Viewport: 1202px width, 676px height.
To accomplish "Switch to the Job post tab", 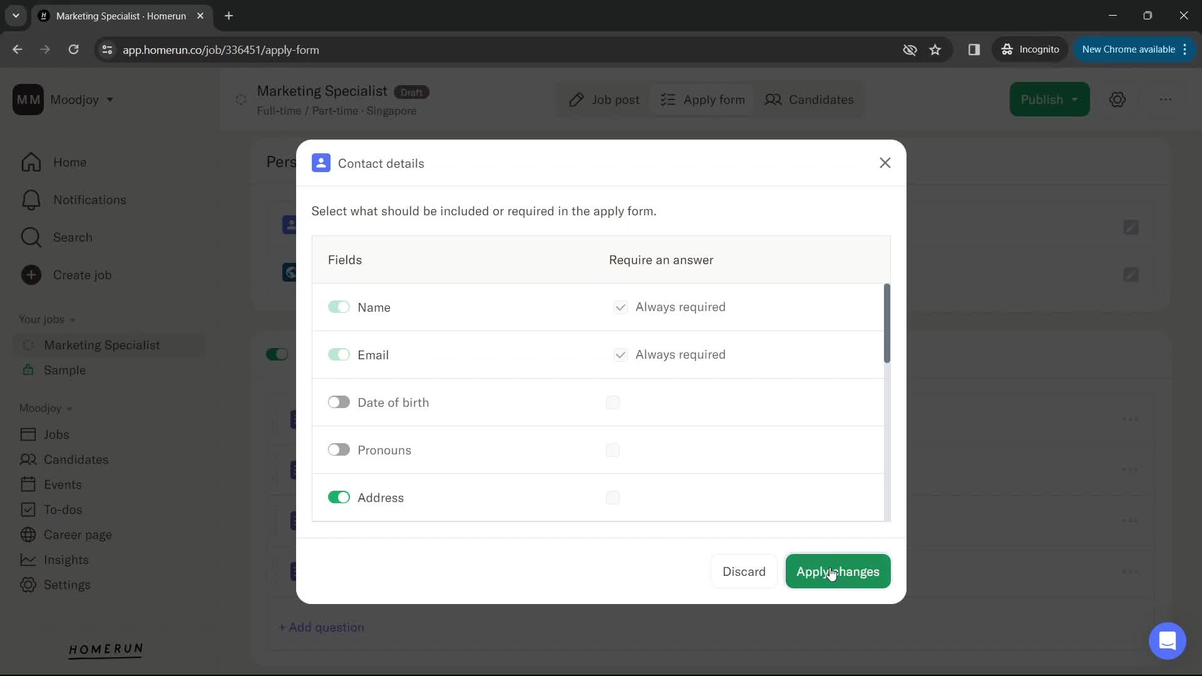I will tap(605, 99).
